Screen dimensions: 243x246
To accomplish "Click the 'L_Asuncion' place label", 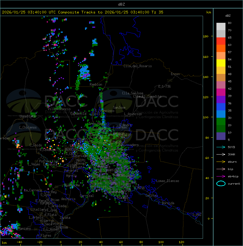I will (x=133, y=114).
